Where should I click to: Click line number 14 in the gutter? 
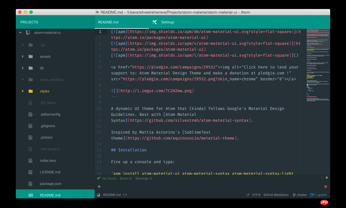click(x=99, y=150)
